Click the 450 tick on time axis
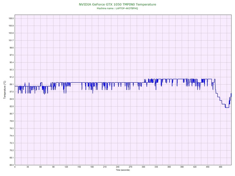 (x=208, y=167)
